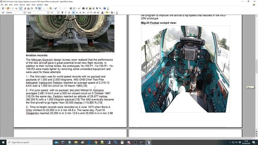Click the Mig-25 Foxbat cockpit image

pyautogui.click(x=185, y=69)
